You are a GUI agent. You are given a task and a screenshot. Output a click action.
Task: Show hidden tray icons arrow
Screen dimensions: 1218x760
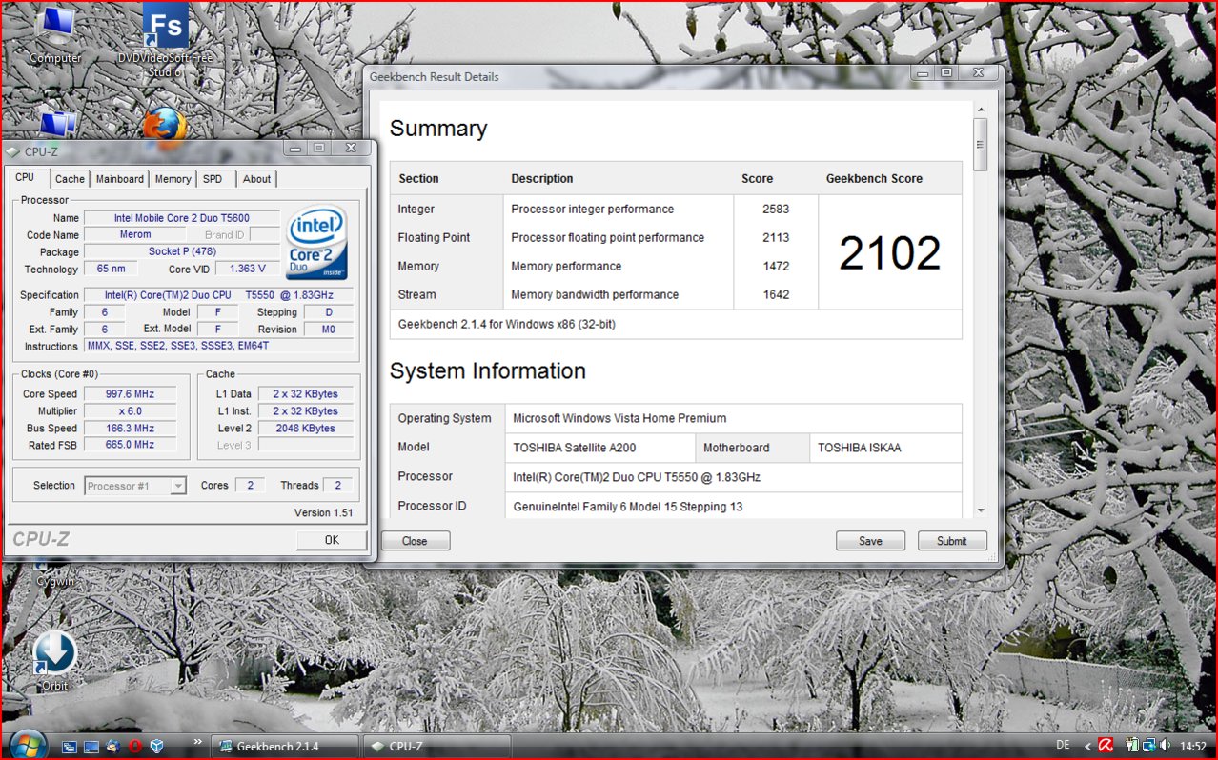pyautogui.click(x=1087, y=746)
